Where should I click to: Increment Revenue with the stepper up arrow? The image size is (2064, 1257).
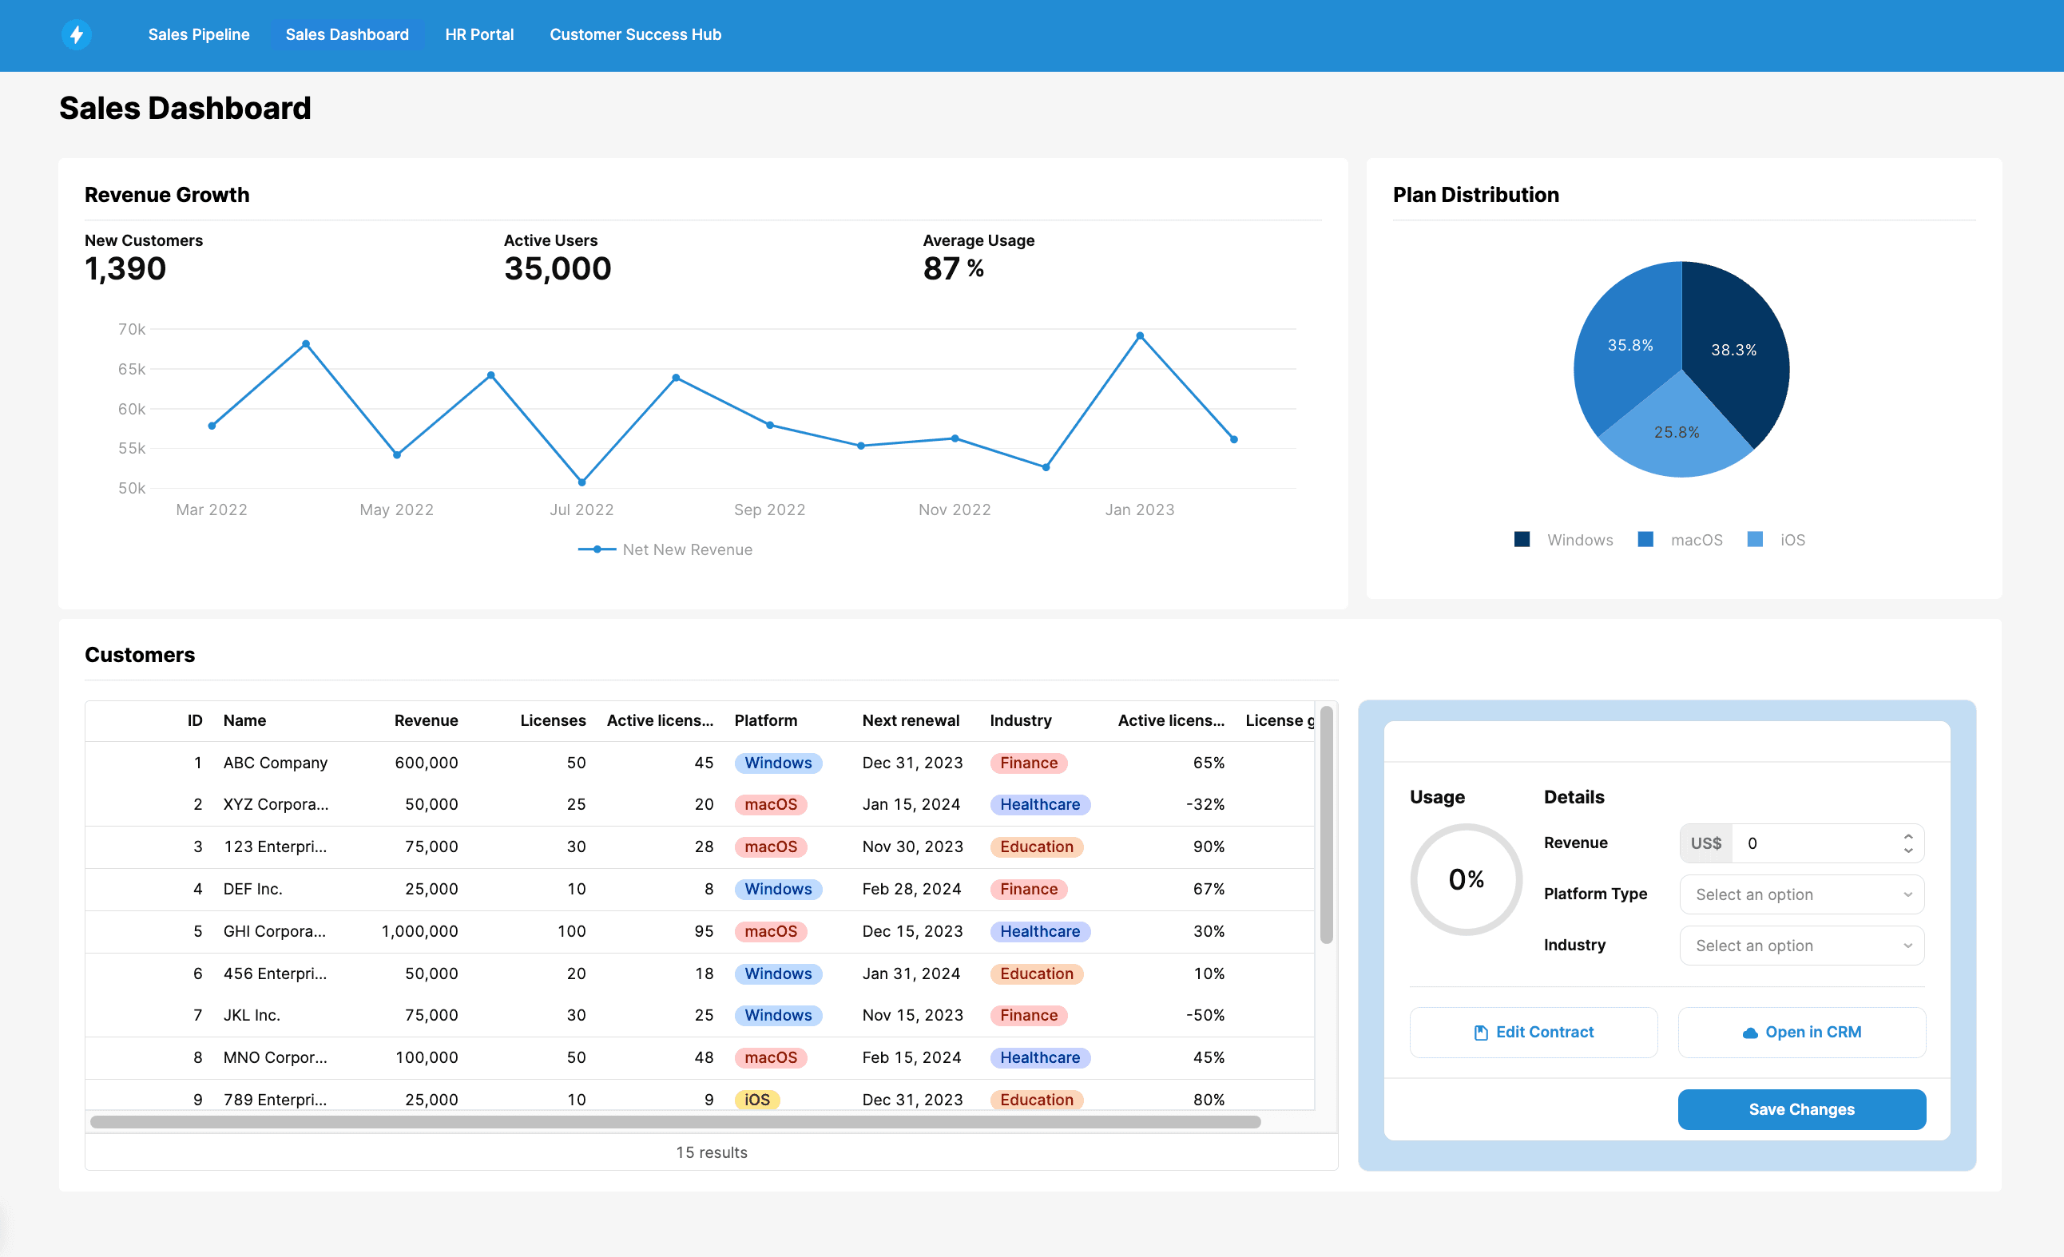[x=1907, y=836]
